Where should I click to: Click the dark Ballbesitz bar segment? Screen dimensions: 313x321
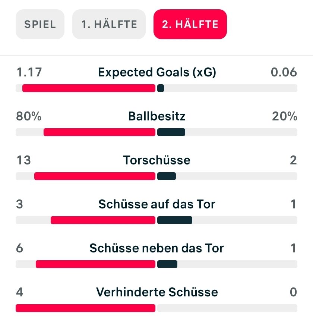click(x=171, y=132)
